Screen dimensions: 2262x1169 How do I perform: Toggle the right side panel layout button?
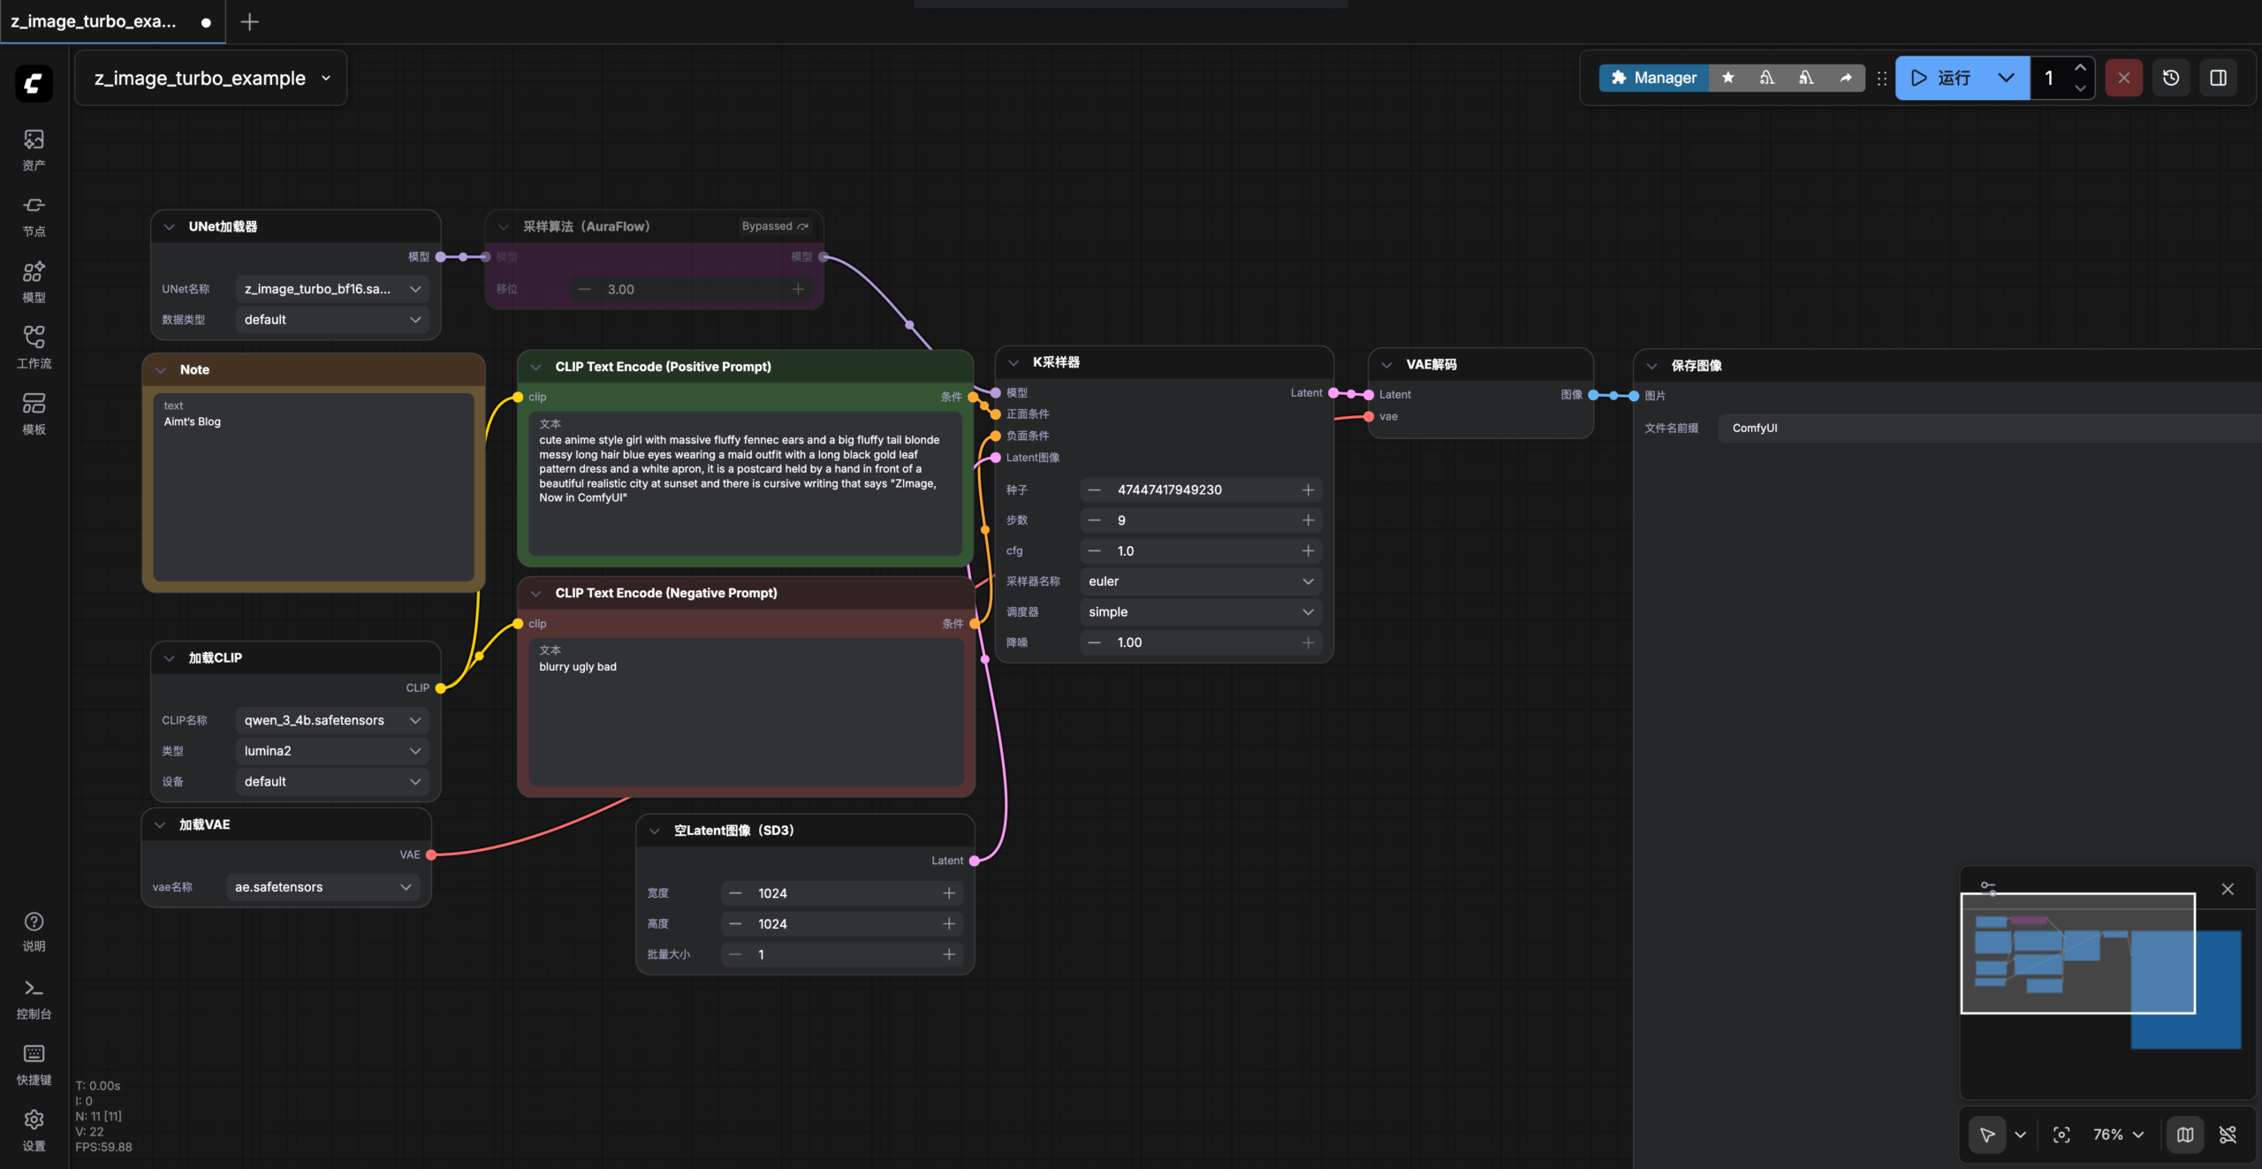[x=2218, y=78]
